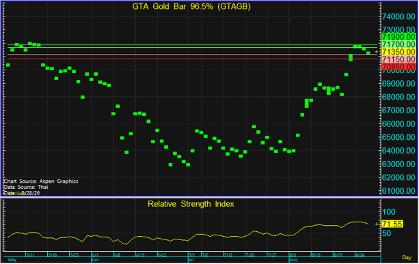Select the 7/1 date marker on the time axis
This screenshot has width=419, height=264.
[192, 254]
